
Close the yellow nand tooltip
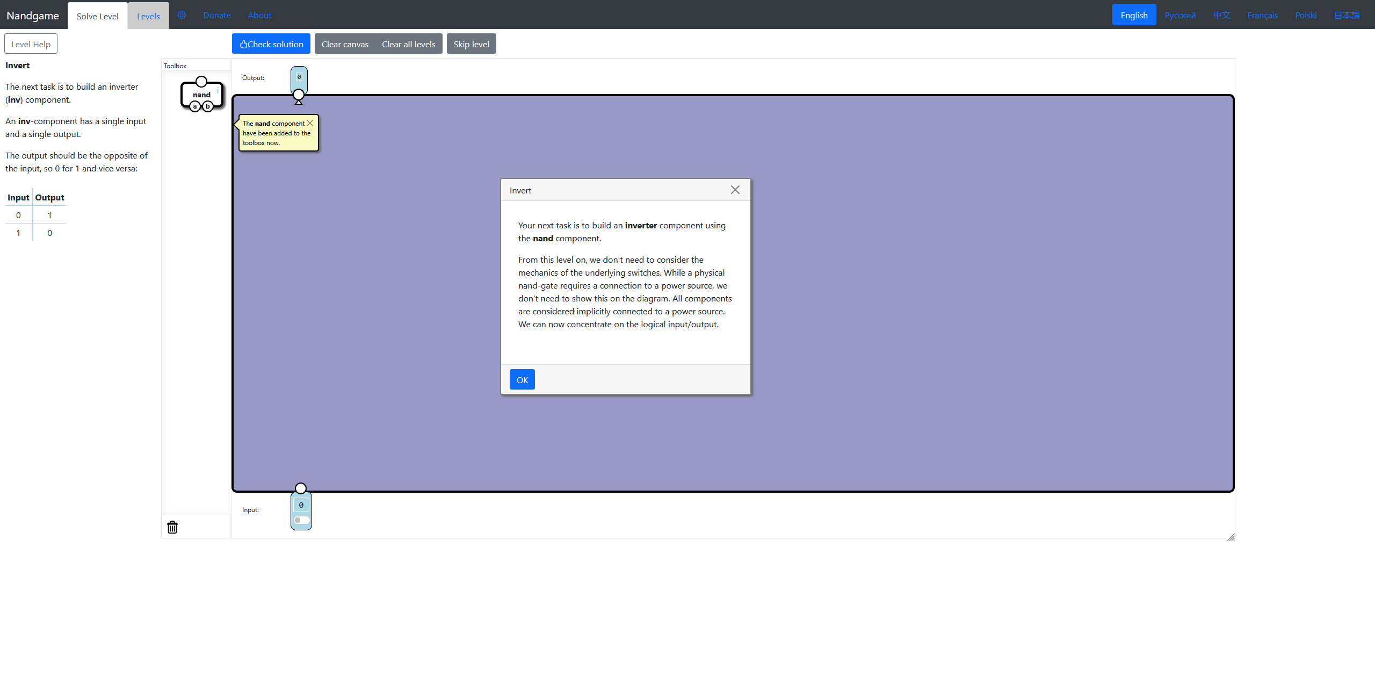tap(310, 123)
